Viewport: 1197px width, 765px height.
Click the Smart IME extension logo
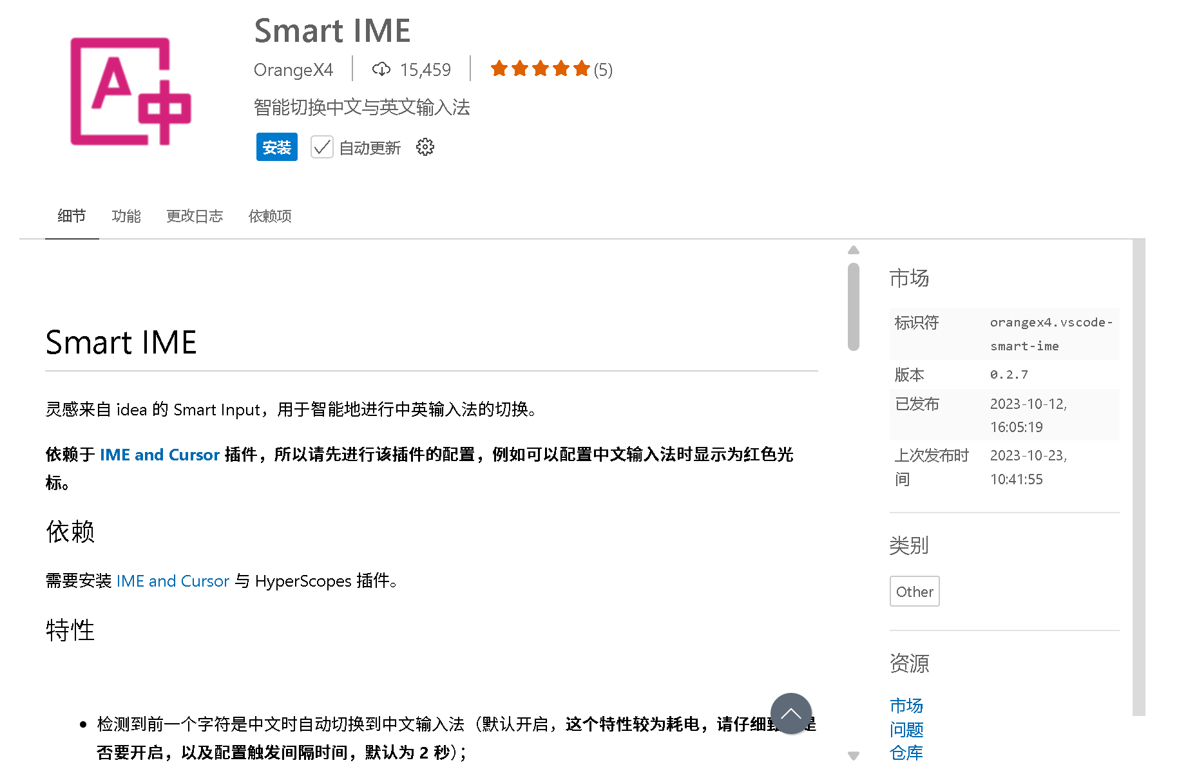tap(131, 91)
